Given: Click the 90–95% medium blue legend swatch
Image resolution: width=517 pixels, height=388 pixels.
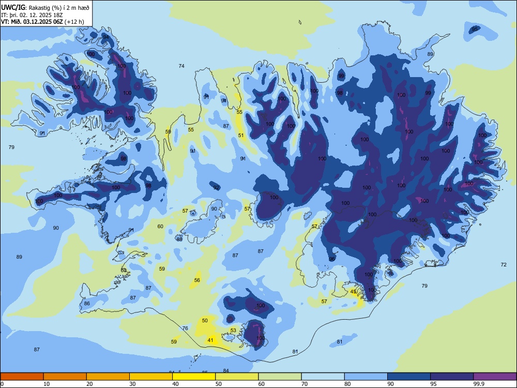Looking at the screenshot, I should [409, 377].
